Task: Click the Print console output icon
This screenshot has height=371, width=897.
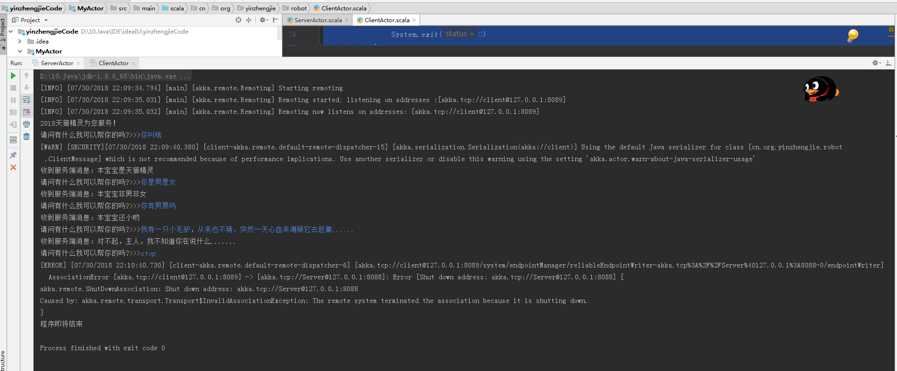Action: [26, 125]
